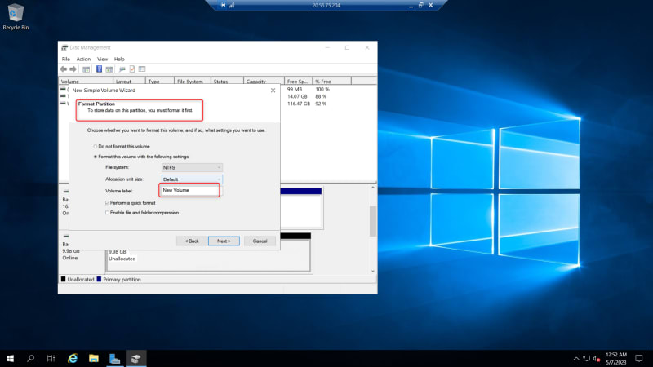Toggle the console tree toolbar icon
Screen dimensions: 653x367
tap(87, 69)
